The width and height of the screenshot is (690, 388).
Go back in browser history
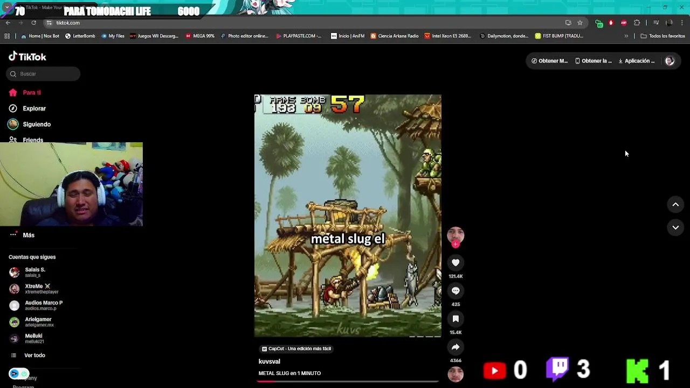click(x=8, y=23)
